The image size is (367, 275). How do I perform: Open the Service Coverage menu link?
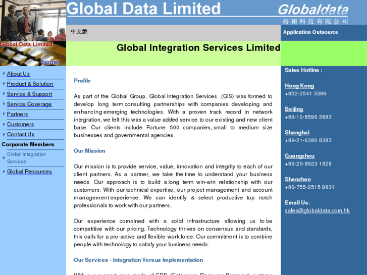pyautogui.click(x=29, y=104)
